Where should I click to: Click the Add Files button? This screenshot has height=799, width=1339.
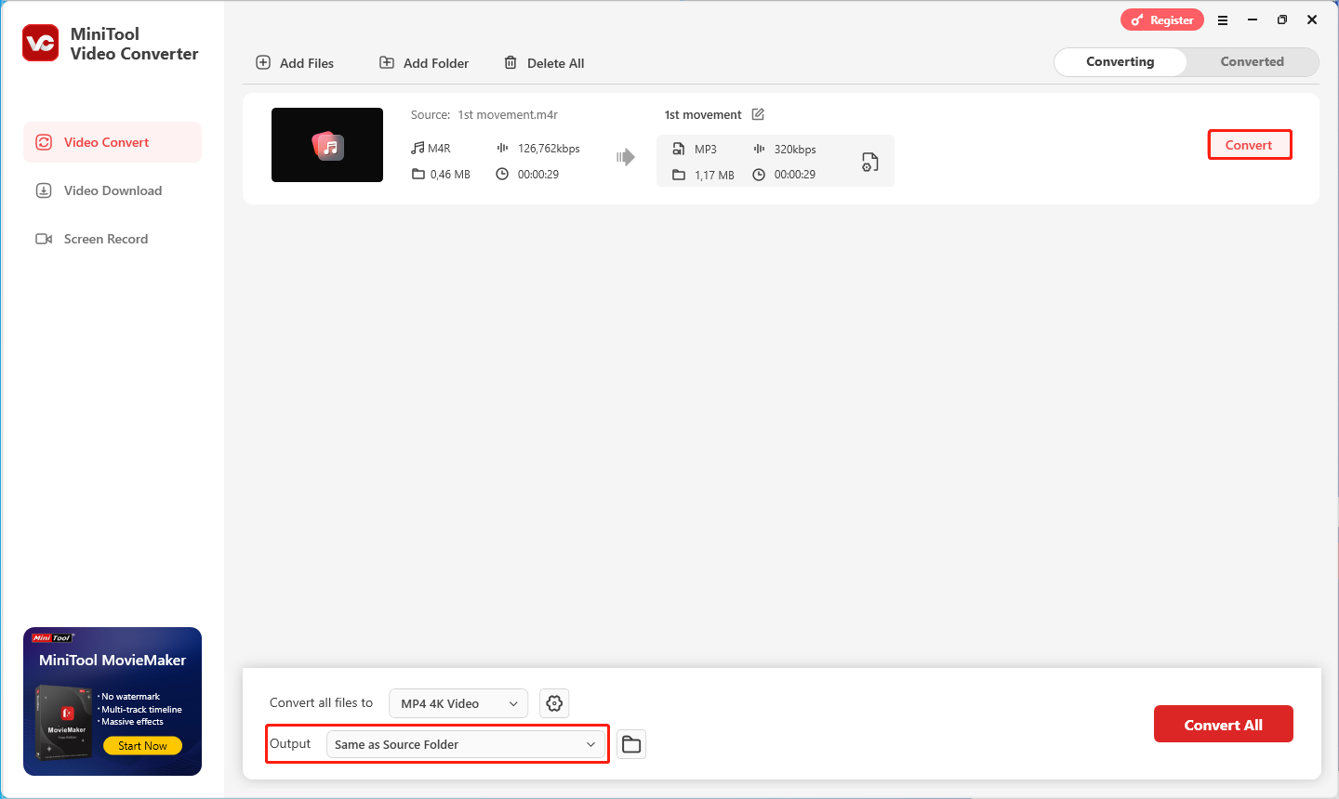tap(295, 63)
